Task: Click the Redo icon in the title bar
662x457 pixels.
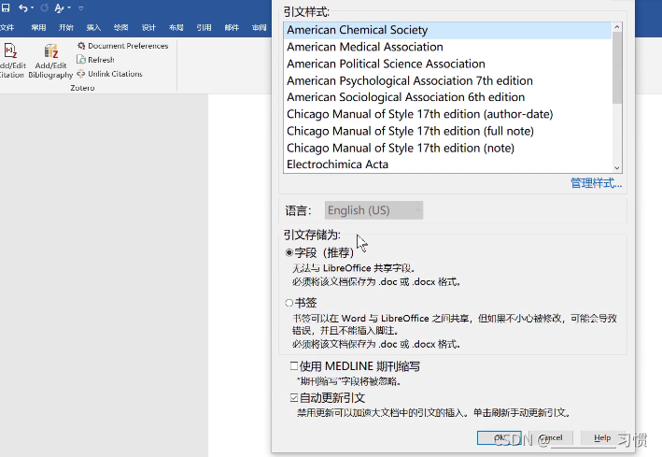Action: pos(44,7)
